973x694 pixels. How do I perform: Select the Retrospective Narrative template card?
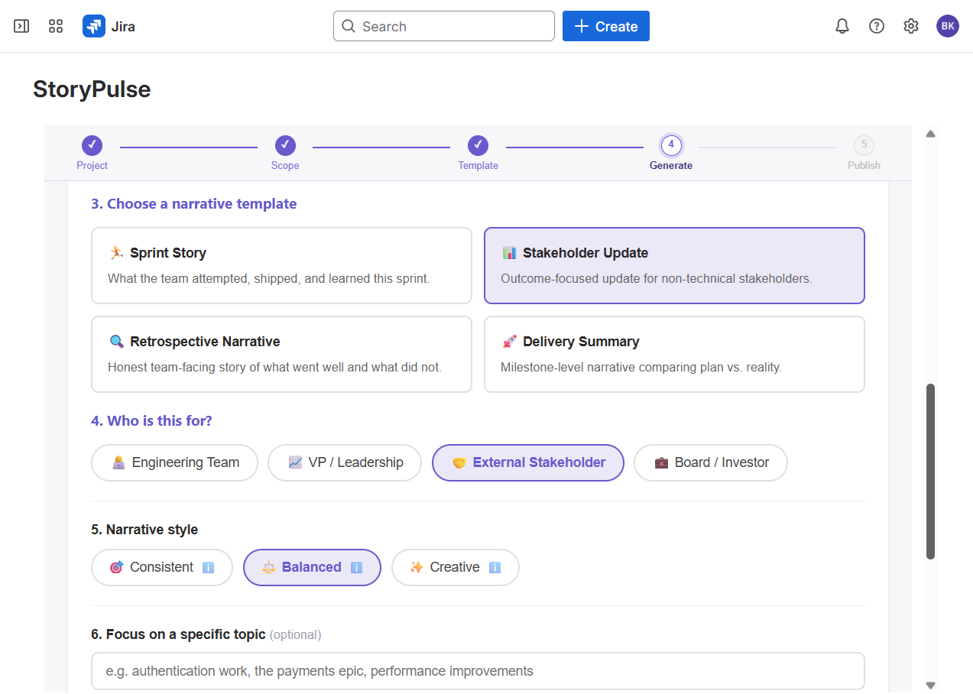pyautogui.click(x=281, y=354)
